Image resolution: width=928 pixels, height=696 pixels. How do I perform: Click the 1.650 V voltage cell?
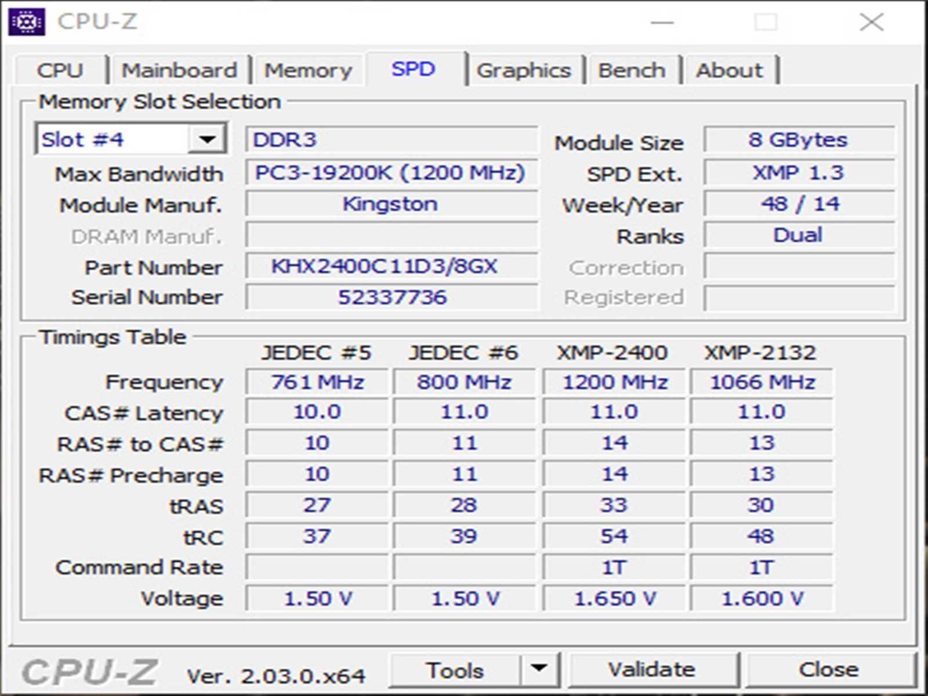pos(614,599)
